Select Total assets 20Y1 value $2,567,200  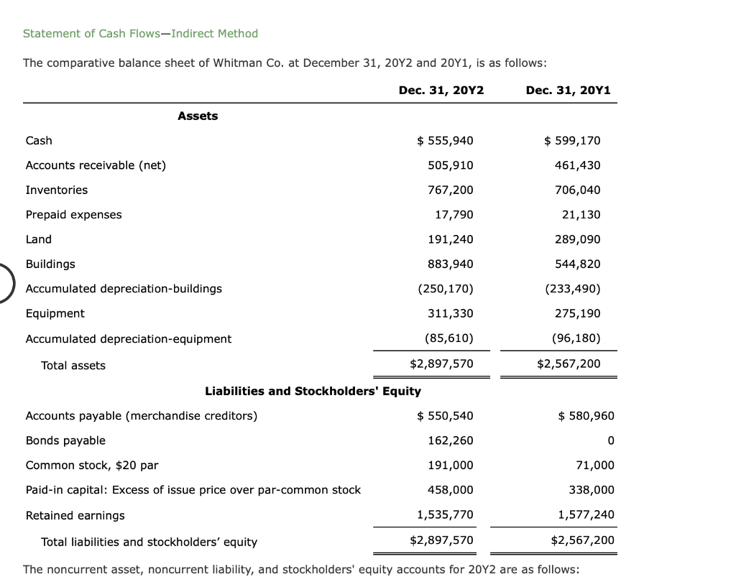coord(569,364)
